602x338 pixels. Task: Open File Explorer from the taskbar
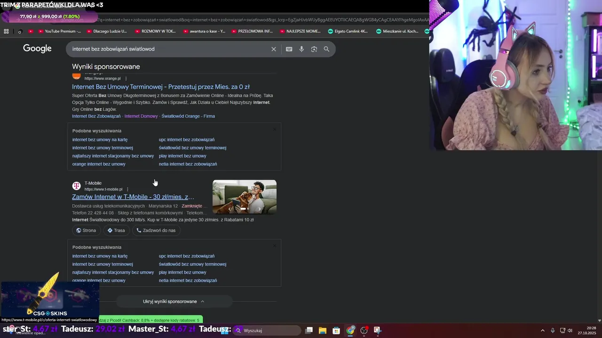[x=323, y=330]
